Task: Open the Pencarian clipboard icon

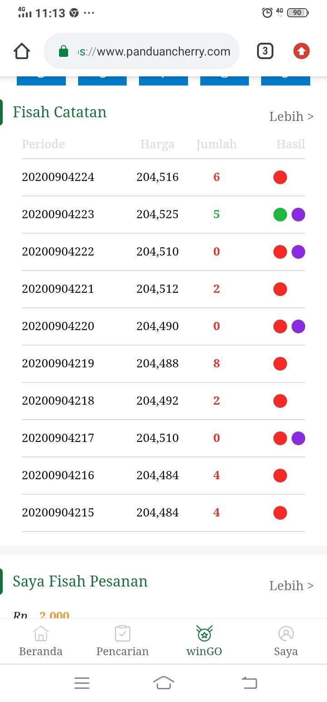Action: point(123,633)
